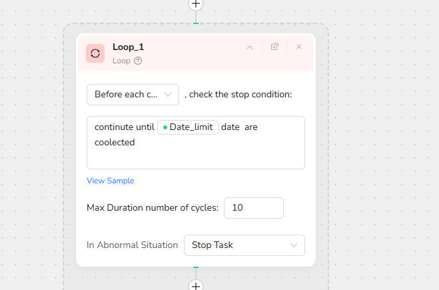
Task: Click the Loop_1 node title
Action: pos(128,47)
